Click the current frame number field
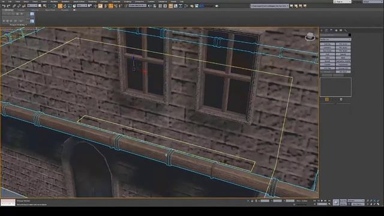This screenshot has height=216, width=384. pyautogui.click(x=322, y=204)
